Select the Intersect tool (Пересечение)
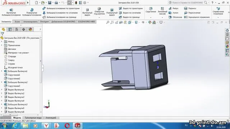The width and height of the screenshot is (230, 129). tap(192, 13)
